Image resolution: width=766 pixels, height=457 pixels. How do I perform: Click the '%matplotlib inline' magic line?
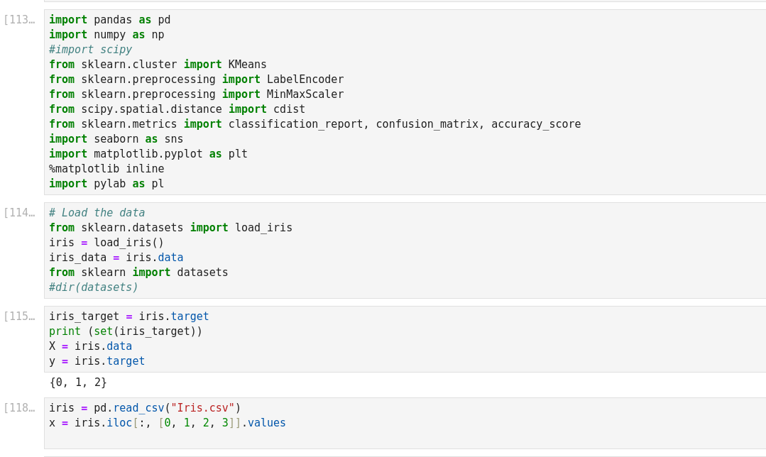pos(106,169)
